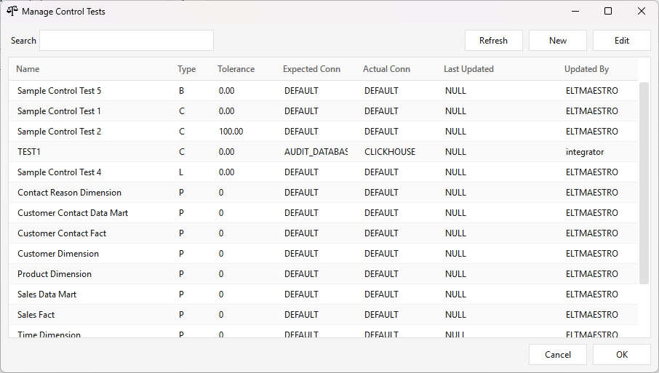659x373 pixels.
Task: Click the Search label
Action: pos(23,40)
